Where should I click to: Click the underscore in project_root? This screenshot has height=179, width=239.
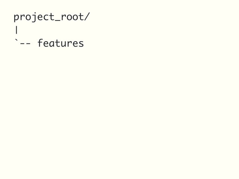click(58, 21)
